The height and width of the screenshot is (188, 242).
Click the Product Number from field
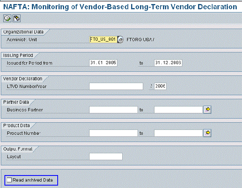[x=113, y=133]
